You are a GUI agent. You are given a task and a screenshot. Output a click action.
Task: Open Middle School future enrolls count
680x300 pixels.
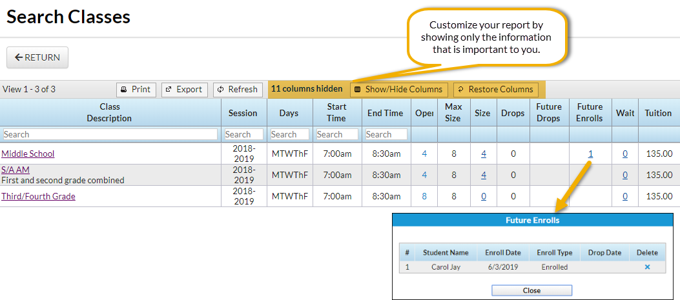point(590,154)
